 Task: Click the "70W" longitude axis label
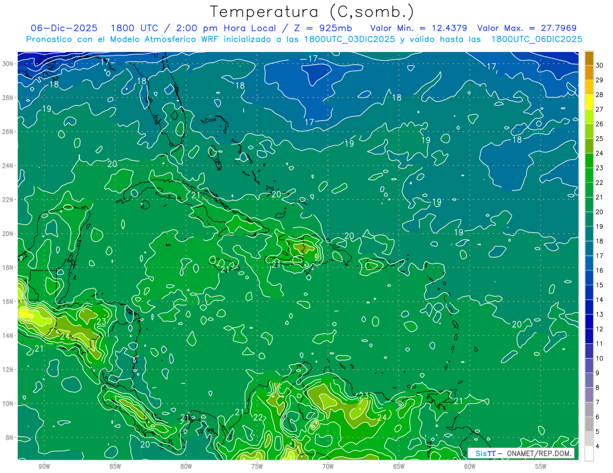pos(328,466)
